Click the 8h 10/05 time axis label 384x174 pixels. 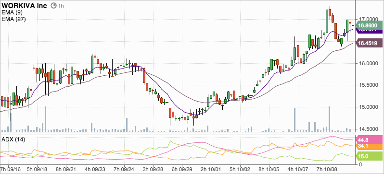point(269,169)
